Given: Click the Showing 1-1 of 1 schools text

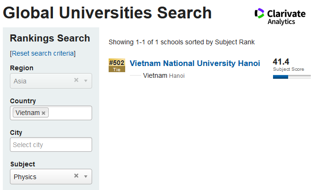Looking at the screenshot, I should [x=181, y=42].
